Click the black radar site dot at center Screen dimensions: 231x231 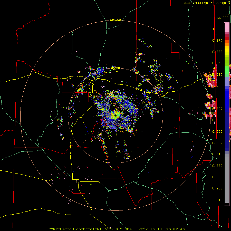(115, 115)
